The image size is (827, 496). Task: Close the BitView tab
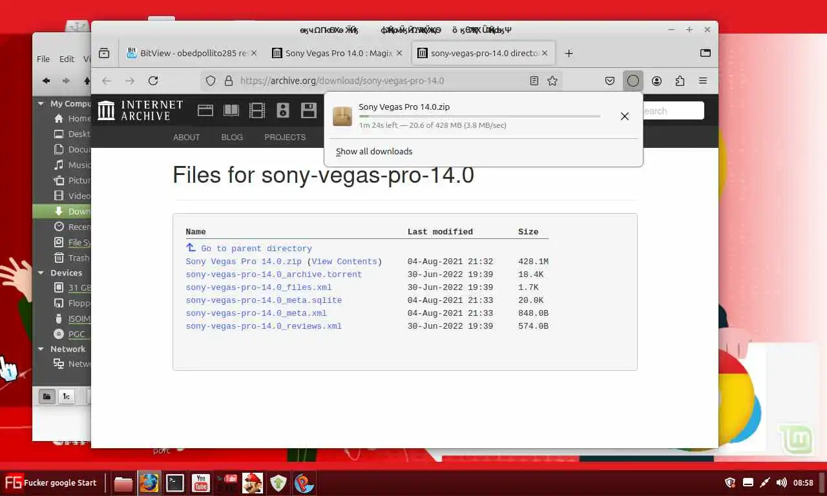coord(253,54)
